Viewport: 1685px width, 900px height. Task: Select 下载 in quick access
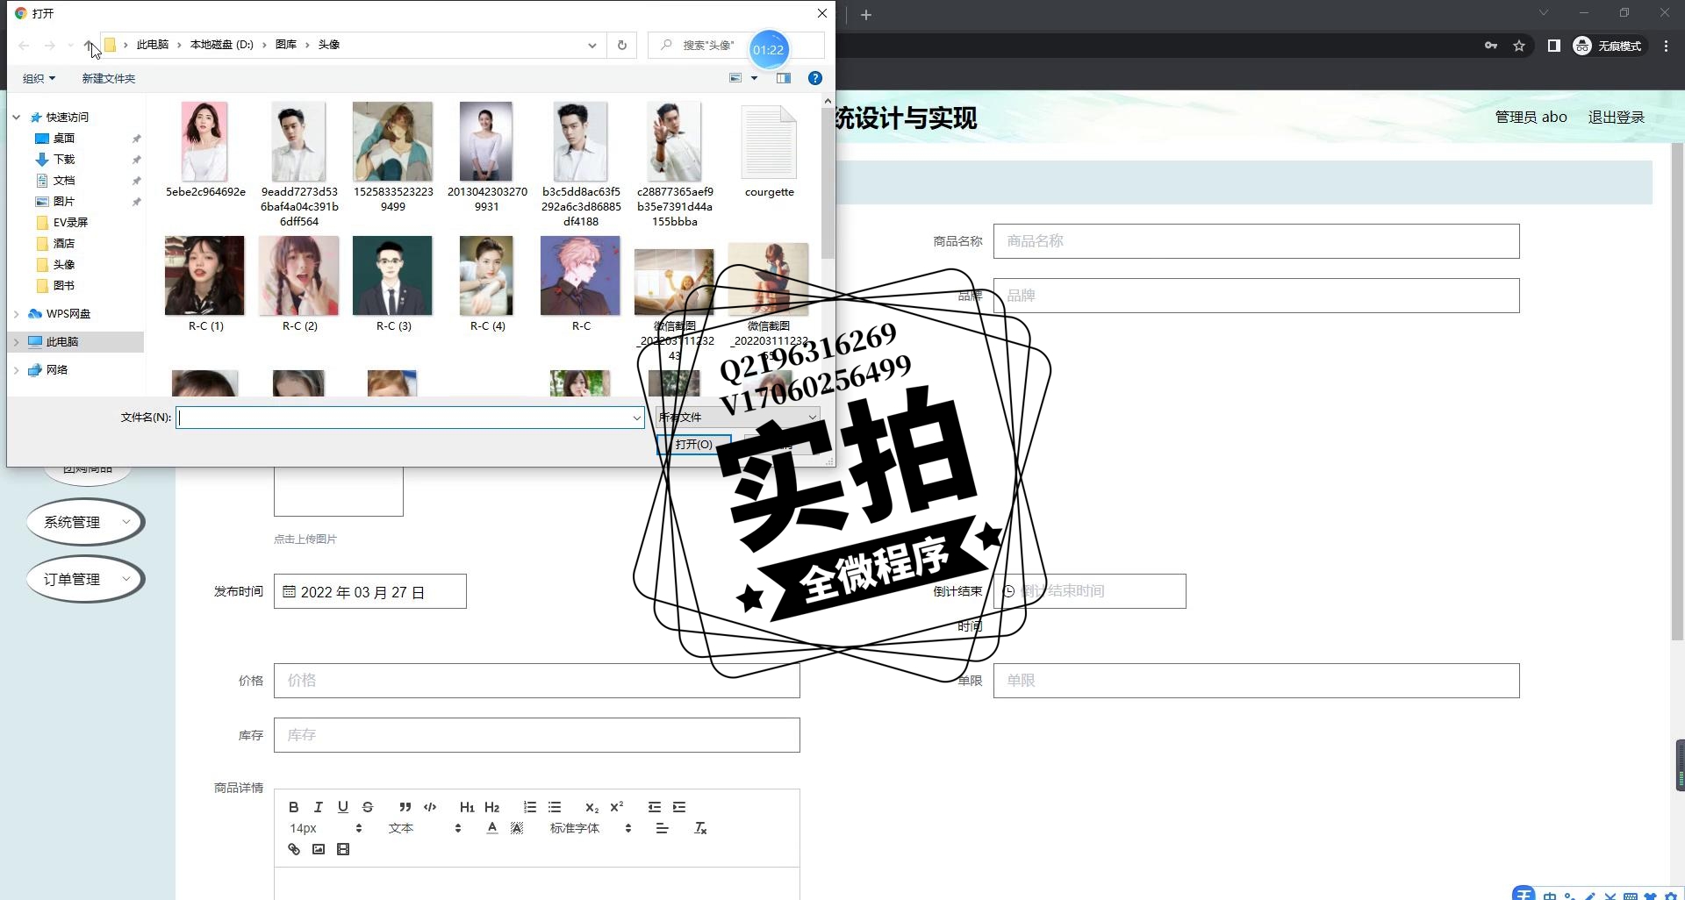(64, 159)
